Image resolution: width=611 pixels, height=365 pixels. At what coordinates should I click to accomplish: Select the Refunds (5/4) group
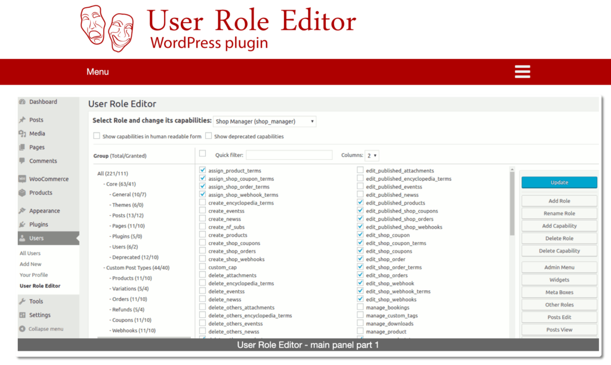(128, 310)
